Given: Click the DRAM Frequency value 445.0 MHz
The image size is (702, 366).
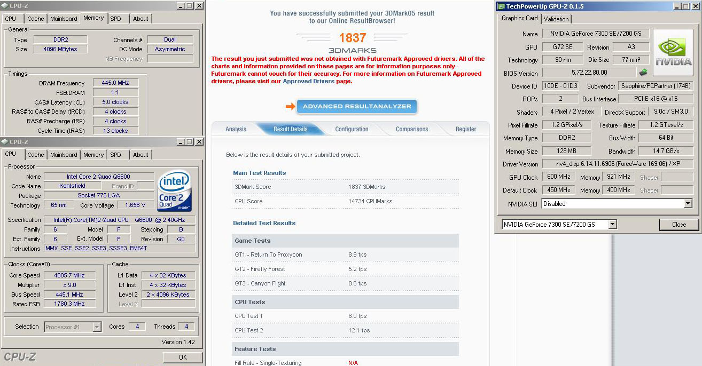Looking at the screenshot, I should [x=115, y=83].
